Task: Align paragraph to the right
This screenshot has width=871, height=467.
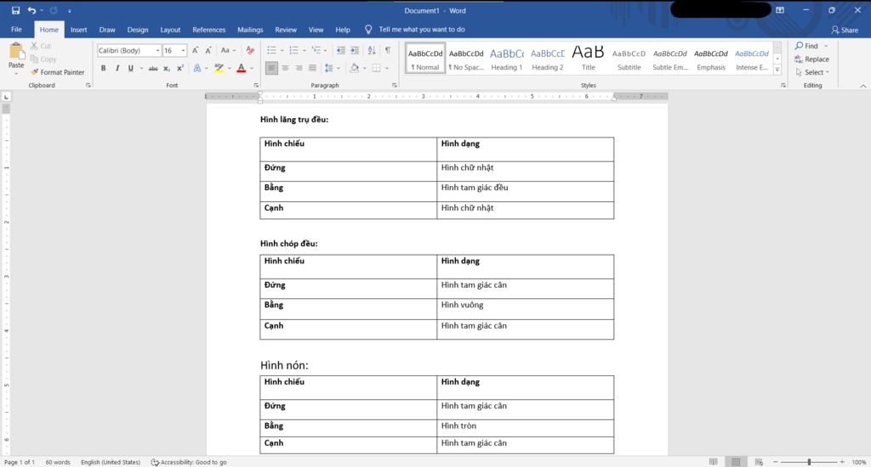Action: point(299,68)
